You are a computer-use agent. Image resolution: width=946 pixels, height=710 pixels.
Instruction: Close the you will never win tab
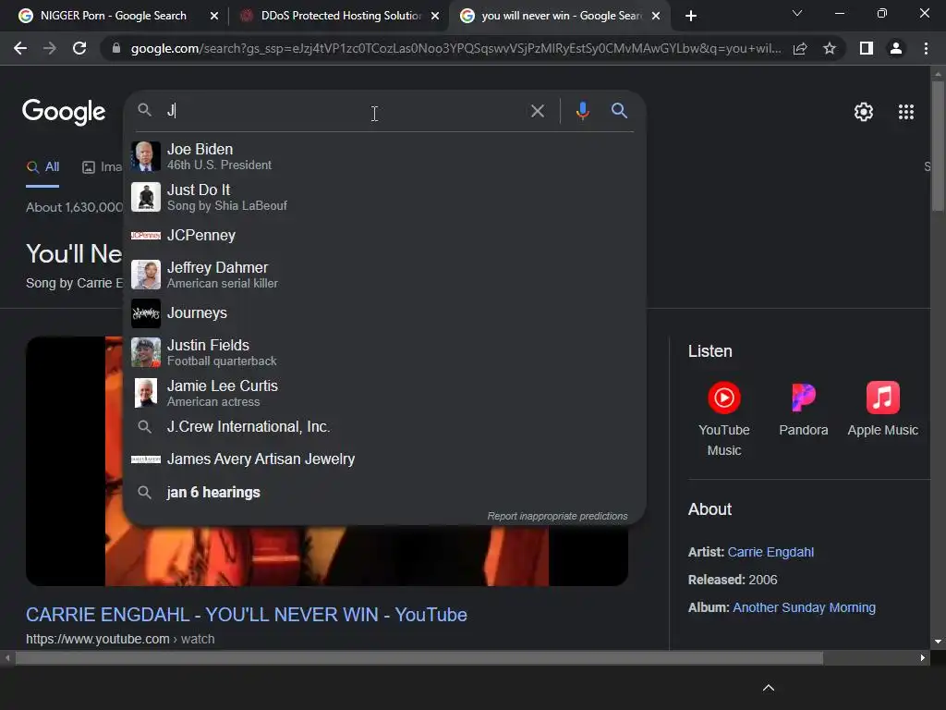pos(656,16)
